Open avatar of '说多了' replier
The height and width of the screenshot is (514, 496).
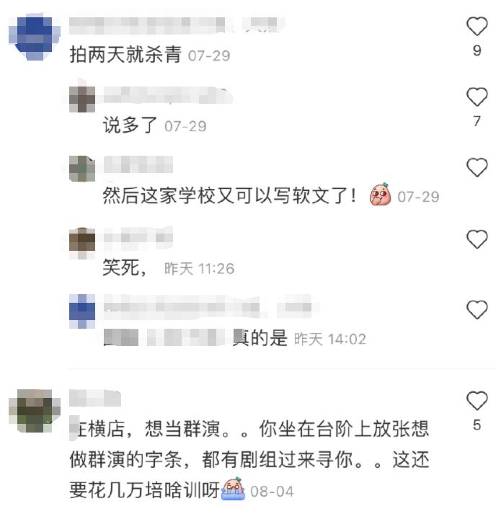point(82,99)
